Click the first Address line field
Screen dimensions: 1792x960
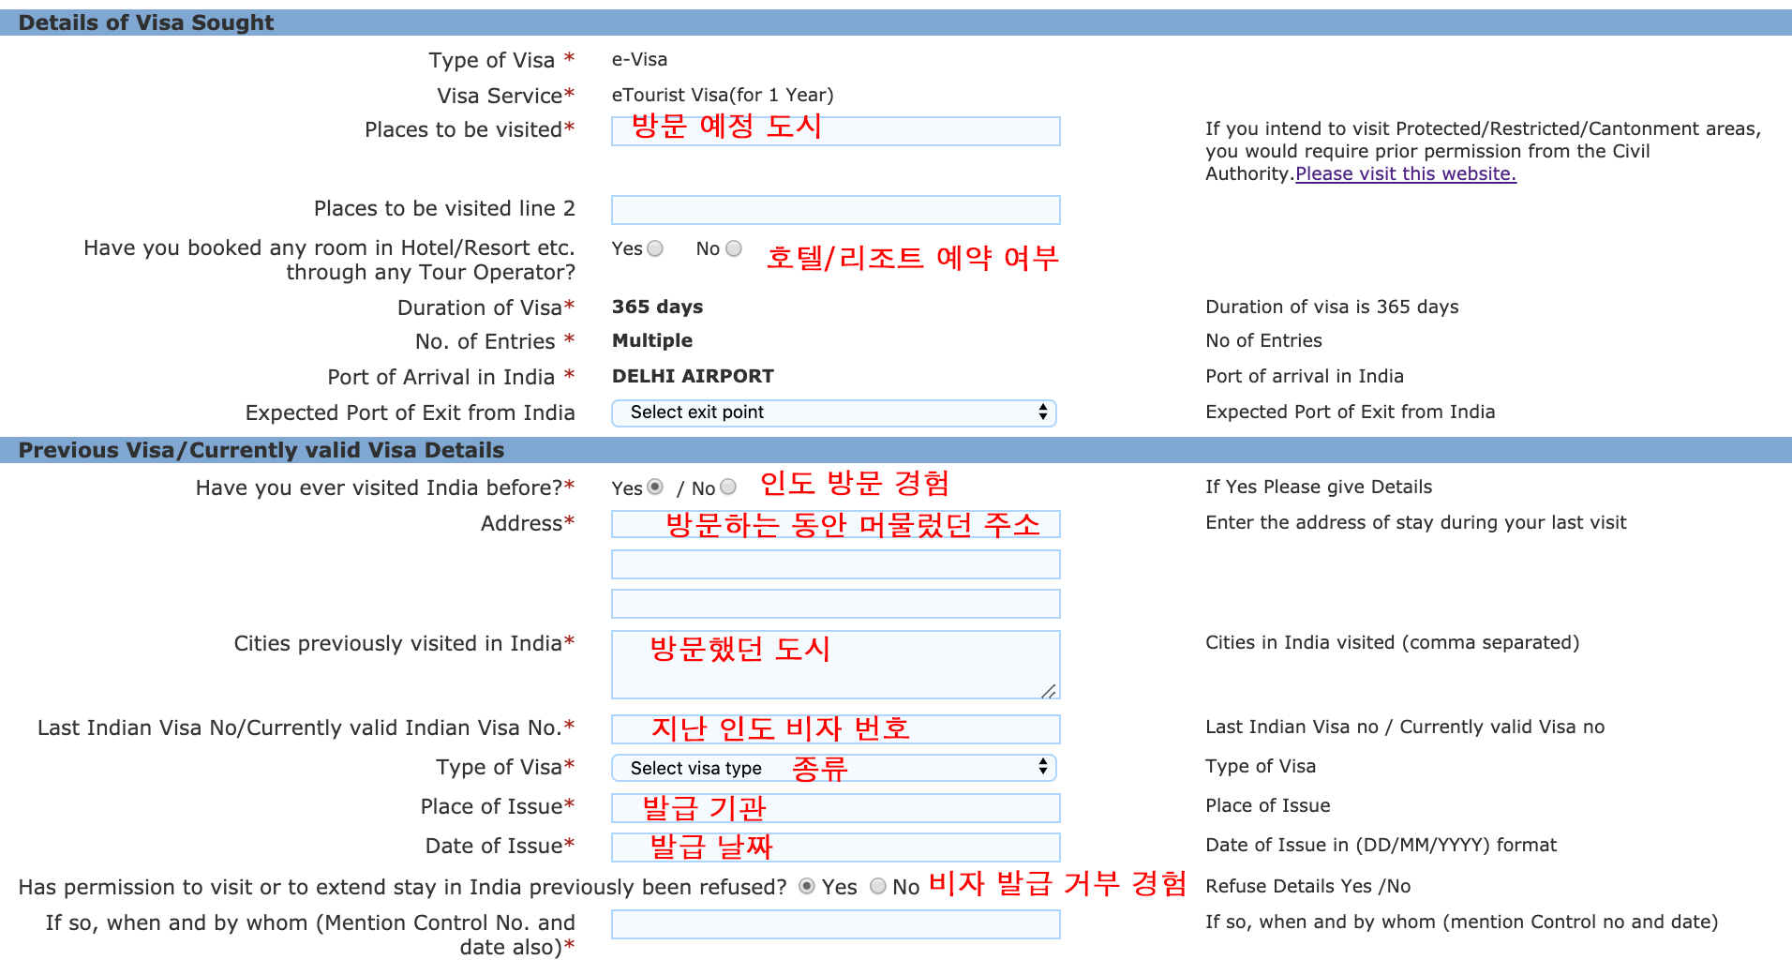click(x=836, y=524)
